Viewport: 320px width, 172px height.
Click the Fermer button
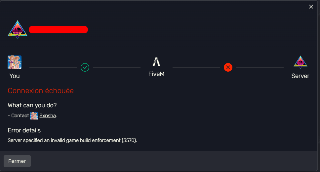(x=17, y=161)
